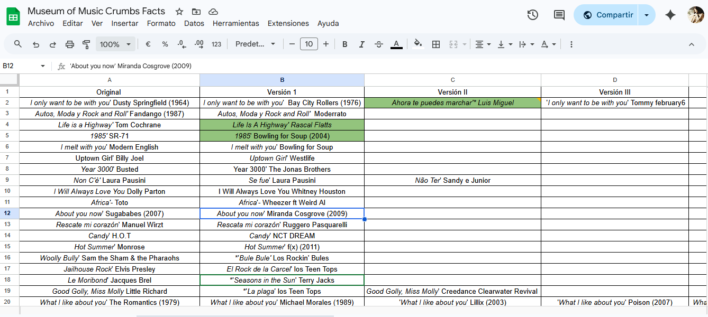The height and width of the screenshot is (317, 708).
Task: Open the Insertar menu
Action: click(125, 23)
